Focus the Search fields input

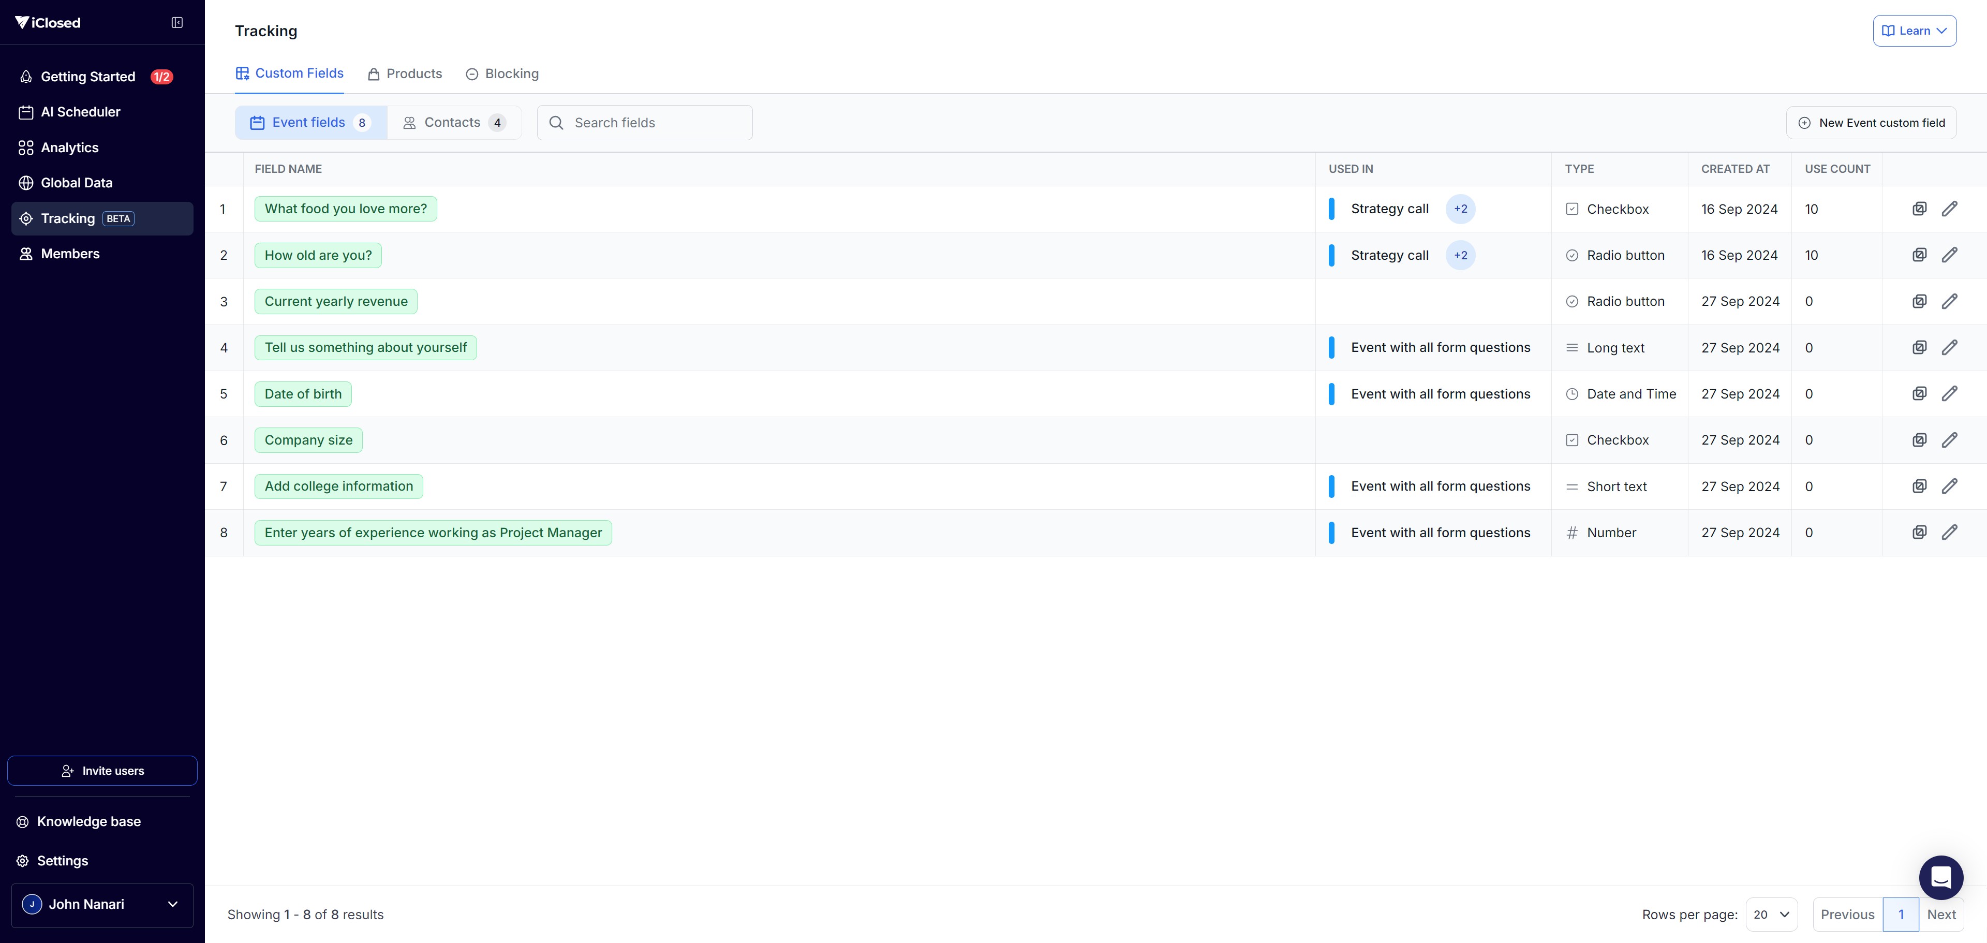click(656, 123)
